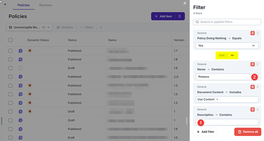This screenshot has width=264, height=141.
Task: Delete the Description Contains filter
Action: [253, 110]
